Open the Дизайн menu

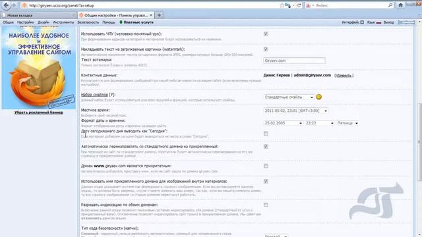(44, 22)
